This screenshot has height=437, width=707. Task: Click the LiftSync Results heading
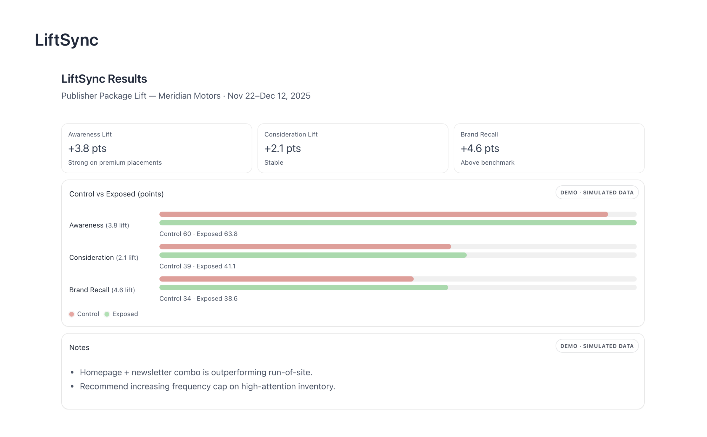pos(104,79)
